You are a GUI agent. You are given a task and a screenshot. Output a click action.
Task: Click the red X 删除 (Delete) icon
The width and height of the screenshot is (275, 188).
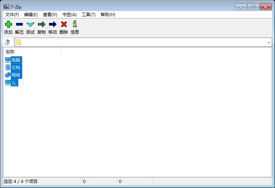[x=64, y=24]
